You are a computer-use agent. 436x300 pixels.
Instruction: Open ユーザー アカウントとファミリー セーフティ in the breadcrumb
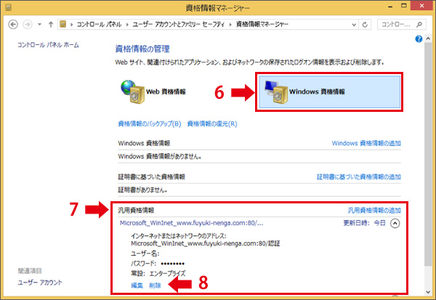click(179, 25)
